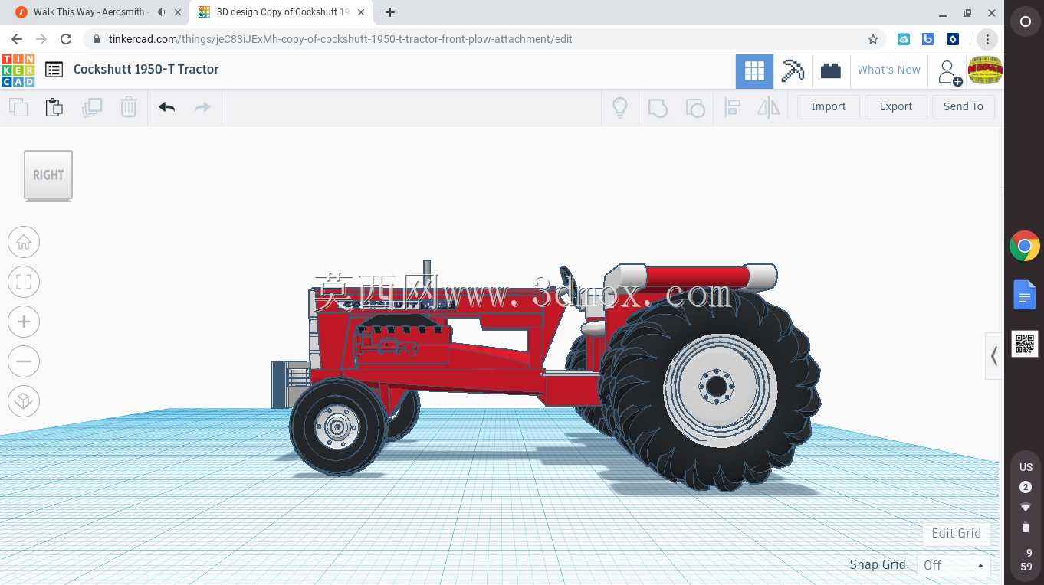Click the Import button
The height and width of the screenshot is (585, 1044).
pos(829,106)
